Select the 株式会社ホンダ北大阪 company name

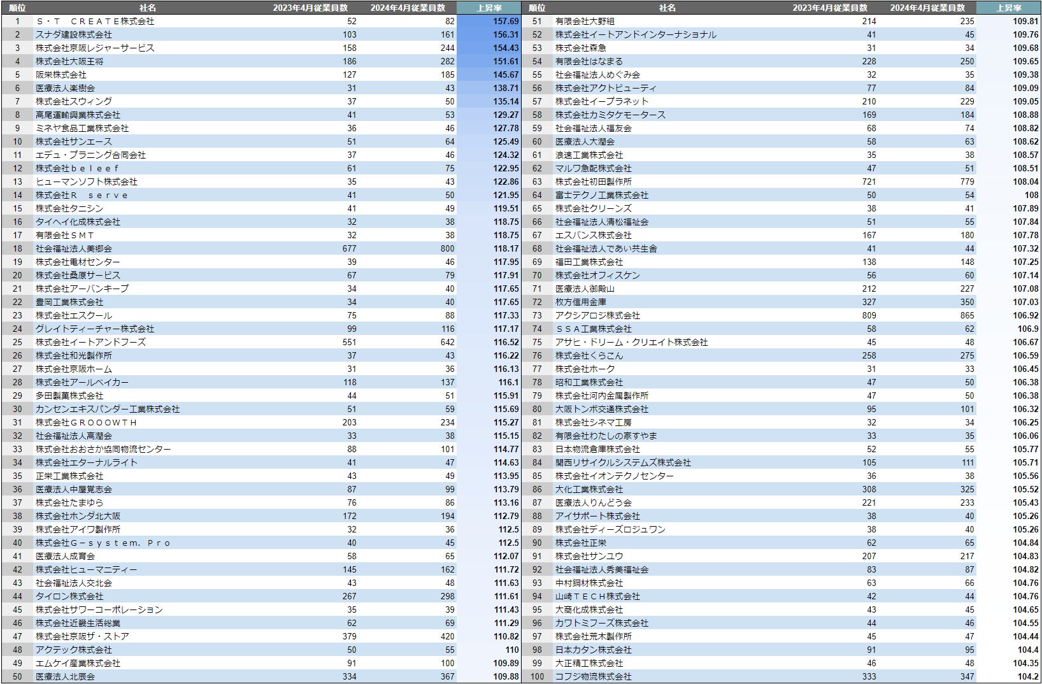pyautogui.click(x=78, y=516)
